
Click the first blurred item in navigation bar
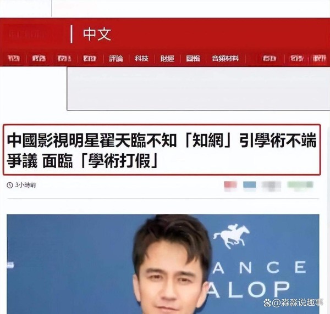click(14, 58)
